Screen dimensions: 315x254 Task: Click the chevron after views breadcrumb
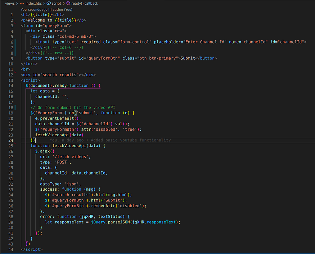[17, 3]
